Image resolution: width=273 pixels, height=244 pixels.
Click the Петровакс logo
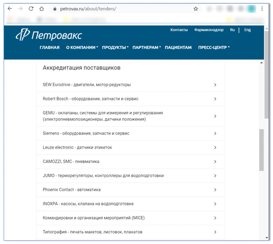49,36
